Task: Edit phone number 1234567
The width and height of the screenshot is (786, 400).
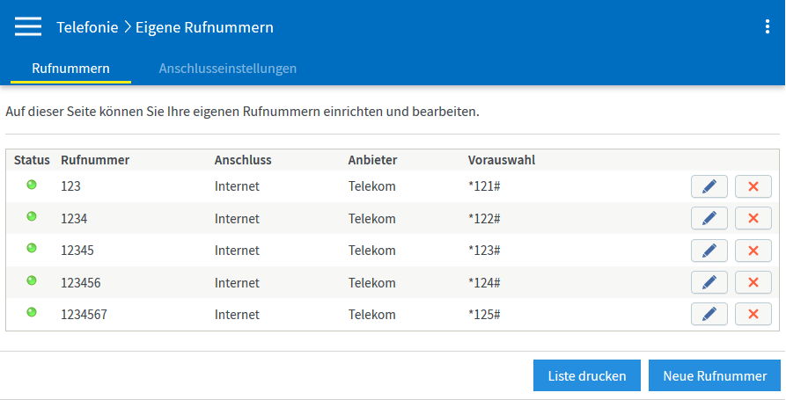Action: tap(709, 314)
